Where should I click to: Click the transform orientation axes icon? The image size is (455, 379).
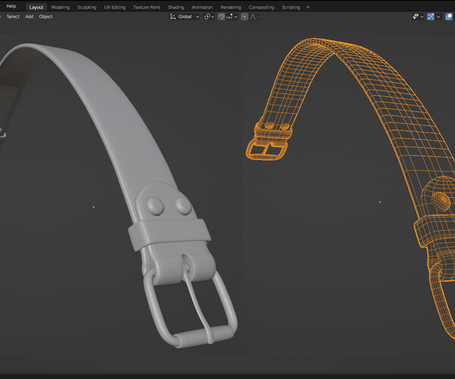point(173,17)
